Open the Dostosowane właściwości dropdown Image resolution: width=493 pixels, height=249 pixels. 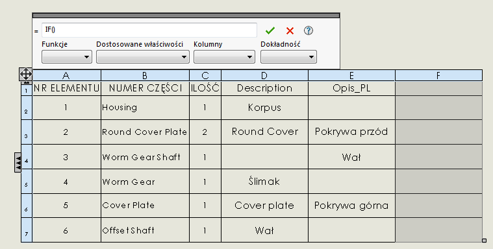point(142,57)
